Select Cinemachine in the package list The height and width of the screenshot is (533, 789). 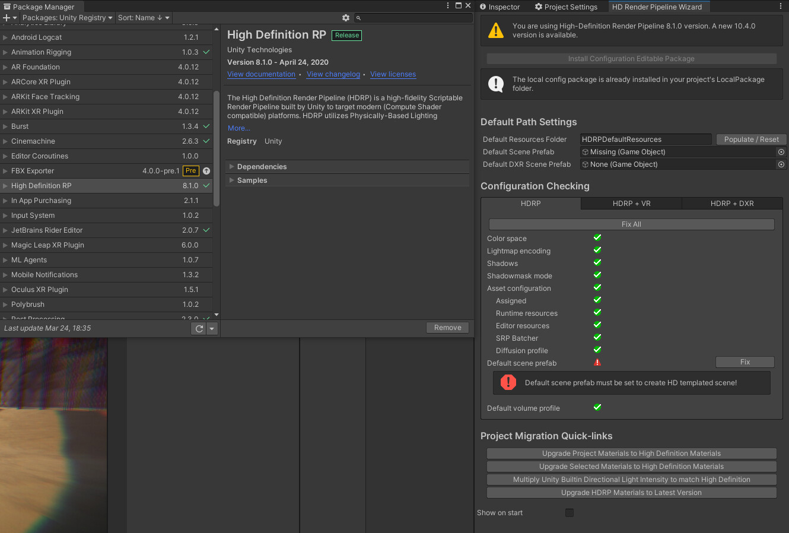point(33,141)
